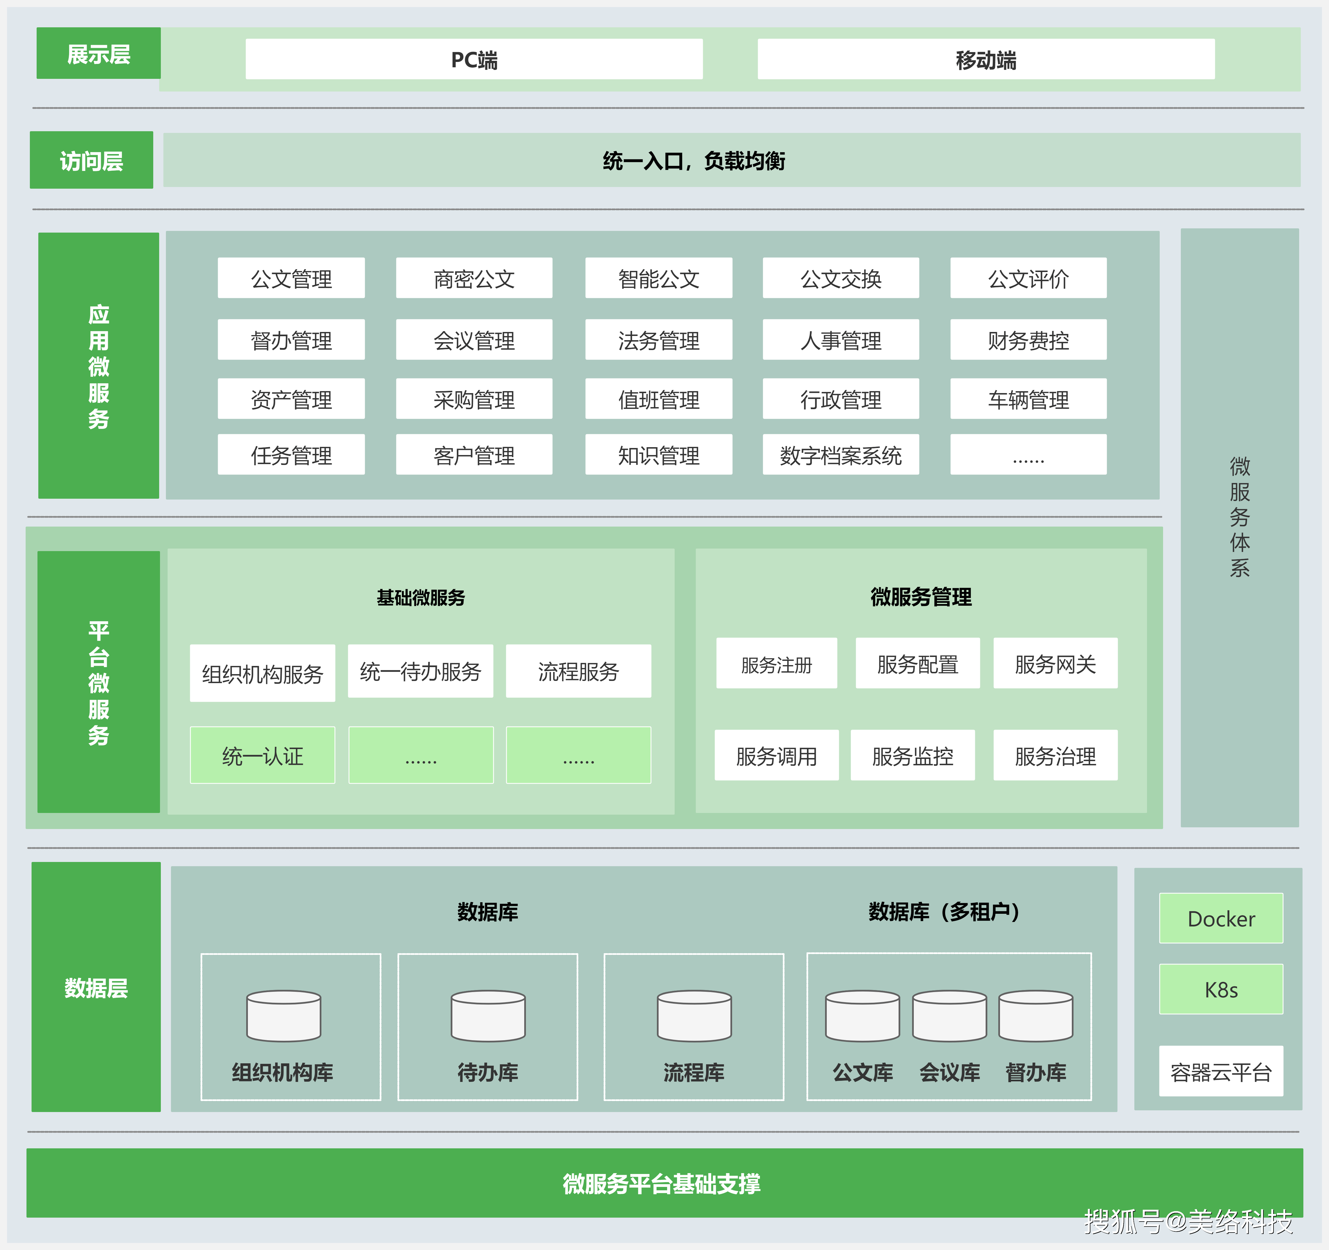Open the 商密公文 module box
The width and height of the screenshot is (1329, 1250).
point(474,277)
